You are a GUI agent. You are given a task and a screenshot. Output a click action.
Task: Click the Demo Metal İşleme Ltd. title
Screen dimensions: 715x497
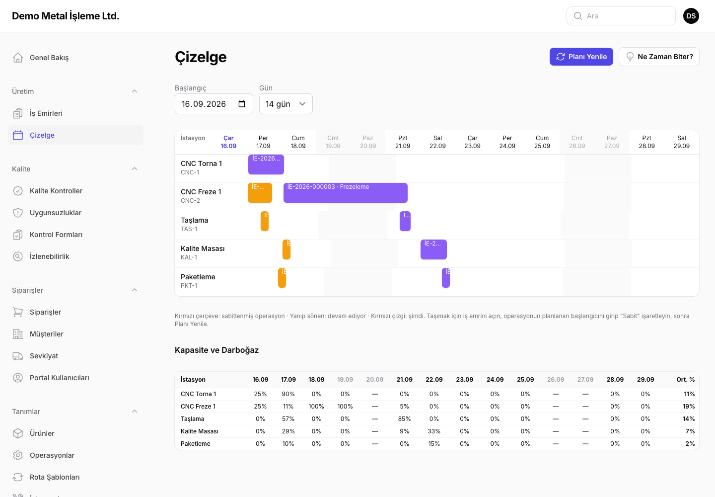click(66, 16)
